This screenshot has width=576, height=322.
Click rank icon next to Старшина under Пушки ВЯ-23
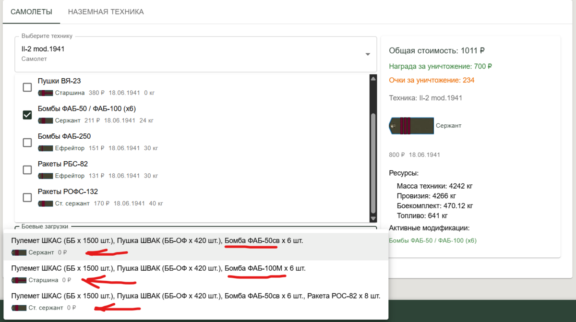pyautogui.click(x=46, y=93)
